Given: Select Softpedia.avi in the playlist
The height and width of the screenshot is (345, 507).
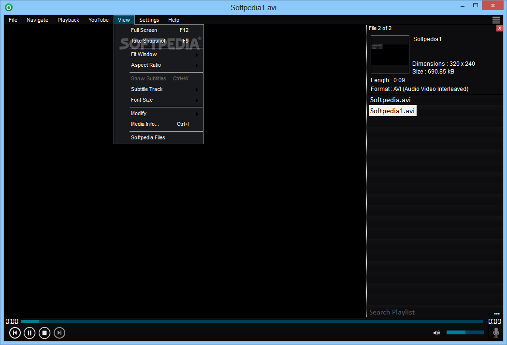Looking at the screenshot, I should click(390, 100).
